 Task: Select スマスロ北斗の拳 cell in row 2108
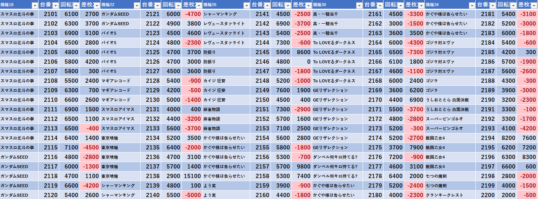pyautogui.click(x=19, y=81)
